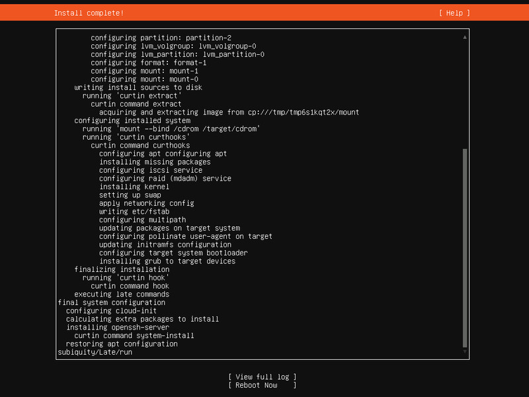The width and height of the screenshot is (529, 397).
Task: Click 'curtin command system-install' log line
Action: click(x=134, y=335)
